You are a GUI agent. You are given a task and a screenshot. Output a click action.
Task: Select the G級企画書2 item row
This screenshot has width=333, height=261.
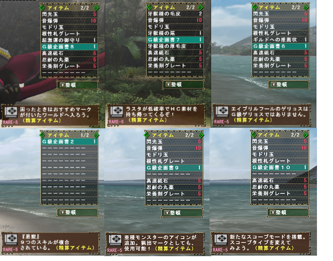(x=69, y=142)
